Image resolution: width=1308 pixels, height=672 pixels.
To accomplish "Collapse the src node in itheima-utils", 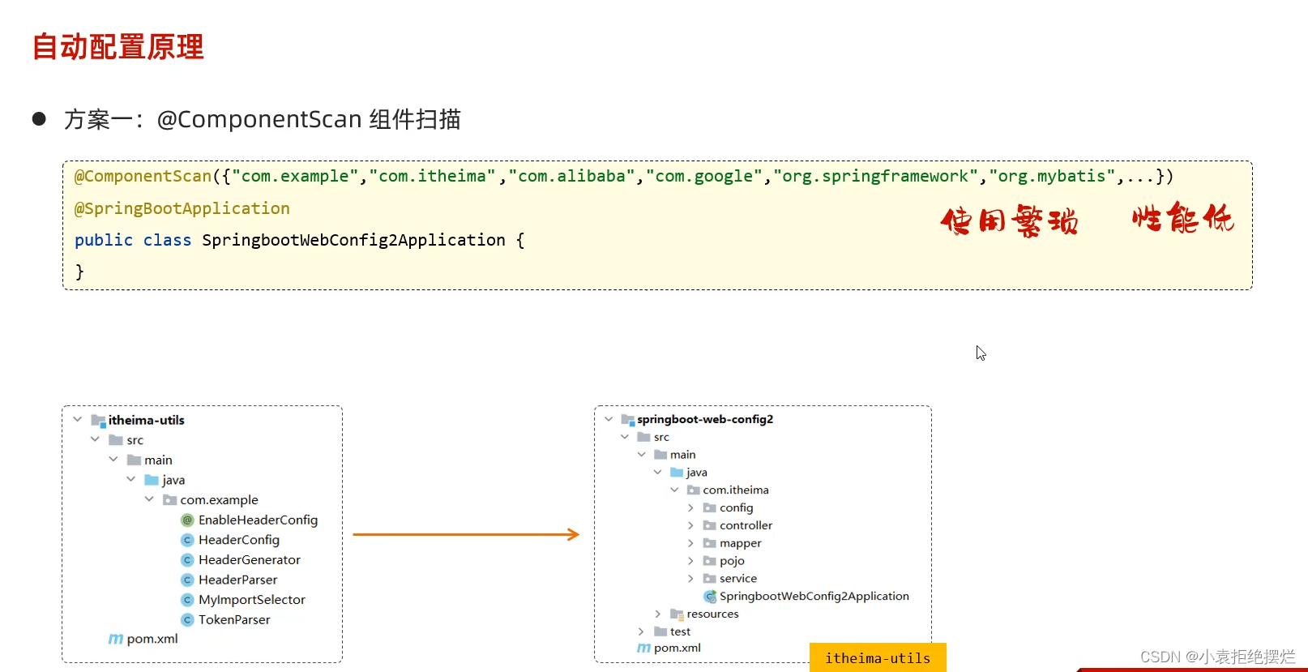I will 95,439.
